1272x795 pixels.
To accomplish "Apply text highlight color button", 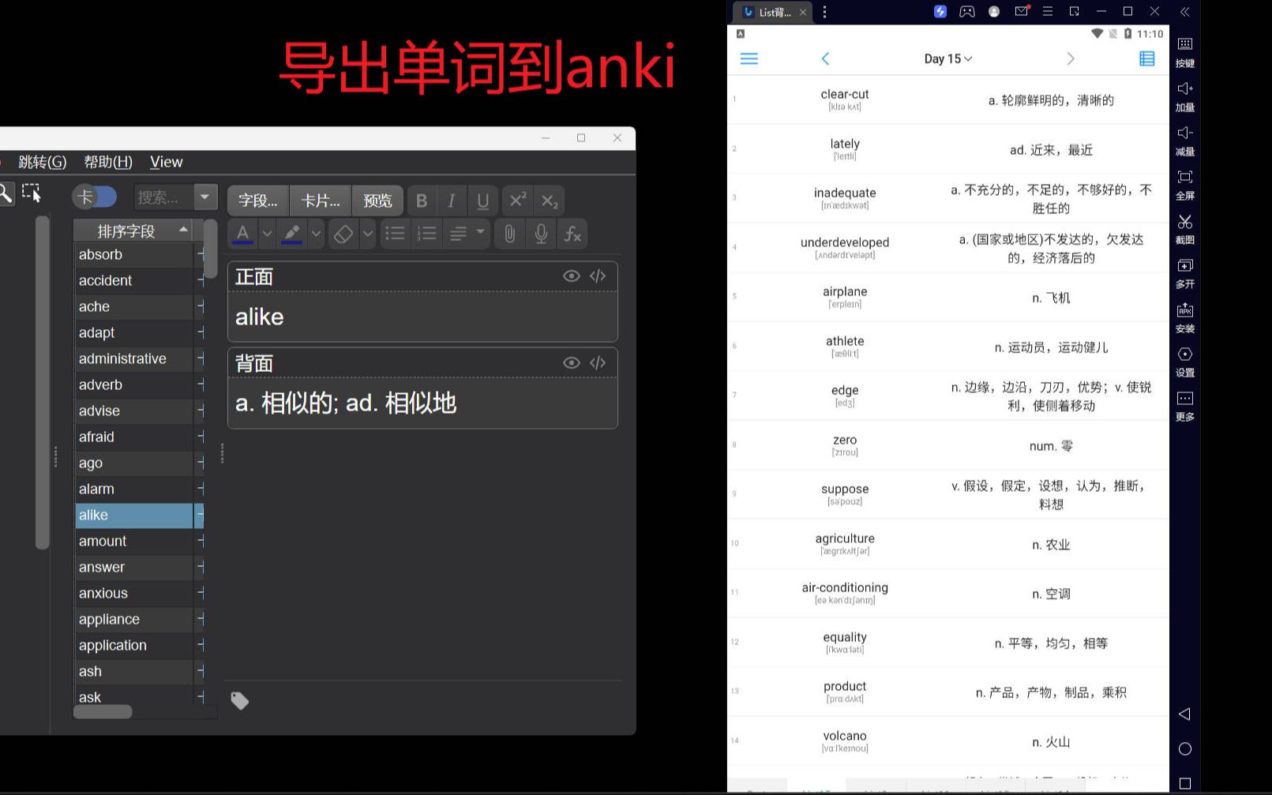I will pos(292,234).
